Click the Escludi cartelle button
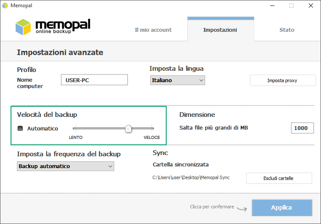This screenshot has width=321, height=224. 279,178
